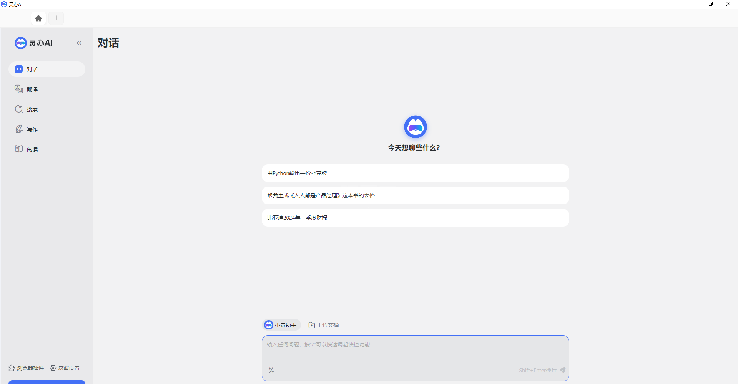This screenshot has width=738, height=384.
Task: Collapse the sidebar with double chevron
Action: point(79,43)
